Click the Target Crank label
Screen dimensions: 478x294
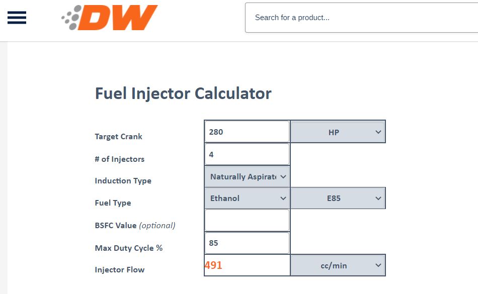pos(118,137)
